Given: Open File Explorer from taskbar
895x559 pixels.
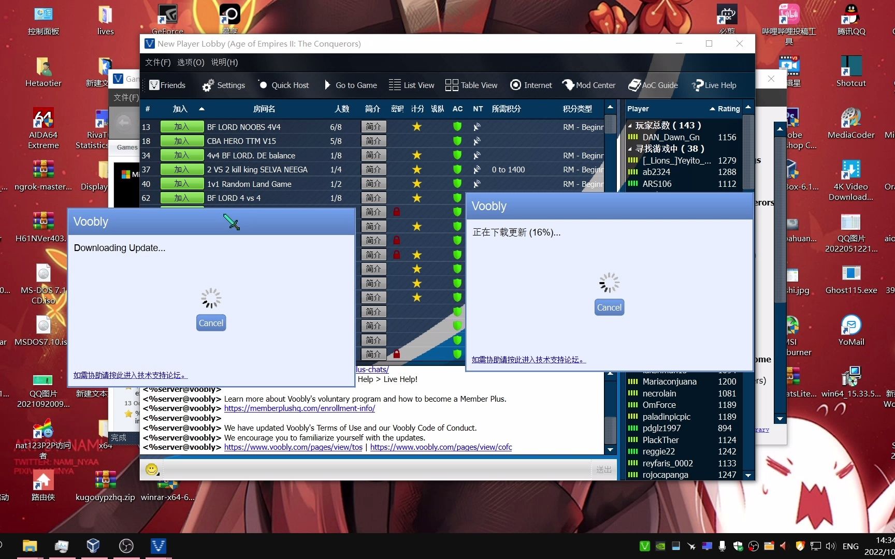Looking at the screenshot, I should [x=30, y=546].
